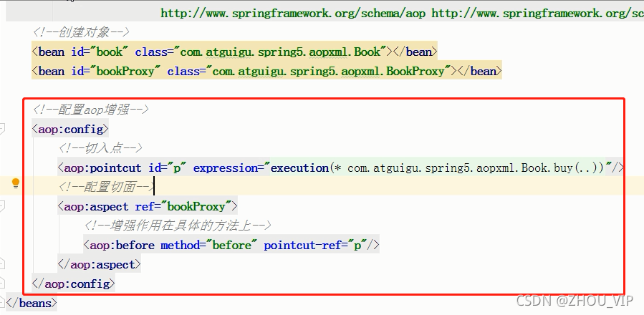Click the closing beans tag
The height and width of the screenshot is (315, 644).
tap(32, 303)
